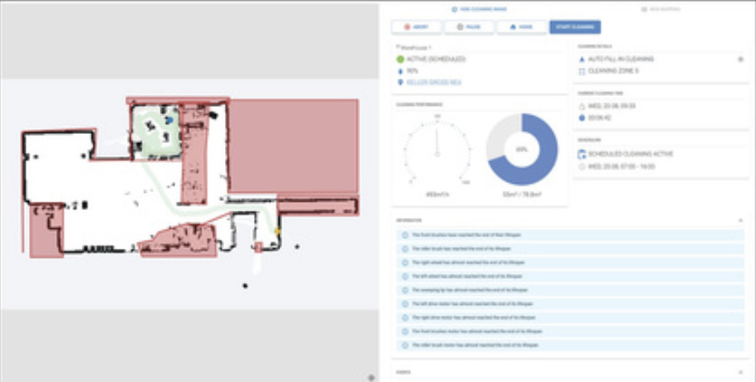Image resolution: width=756 pixels, height=382 pixels.
Task: Send the robot Home
Action: [521, 27]
